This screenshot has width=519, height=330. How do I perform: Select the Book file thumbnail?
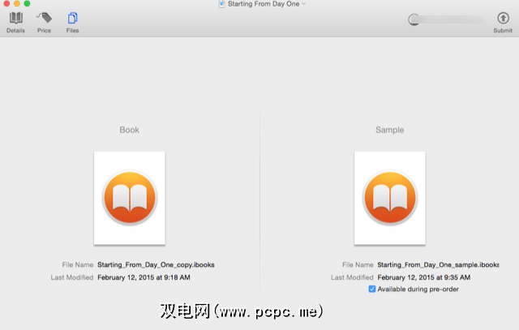click(130, 198)
